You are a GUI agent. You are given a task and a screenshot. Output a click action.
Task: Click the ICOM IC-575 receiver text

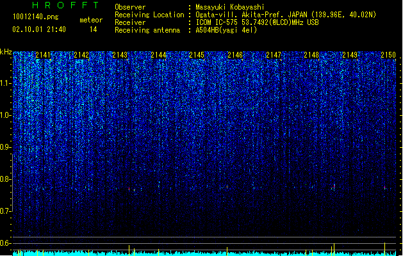coord(257,22)
